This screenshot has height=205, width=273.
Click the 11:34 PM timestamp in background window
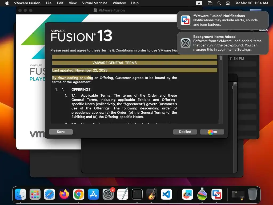pyautogui.click(x=237, y=58)
